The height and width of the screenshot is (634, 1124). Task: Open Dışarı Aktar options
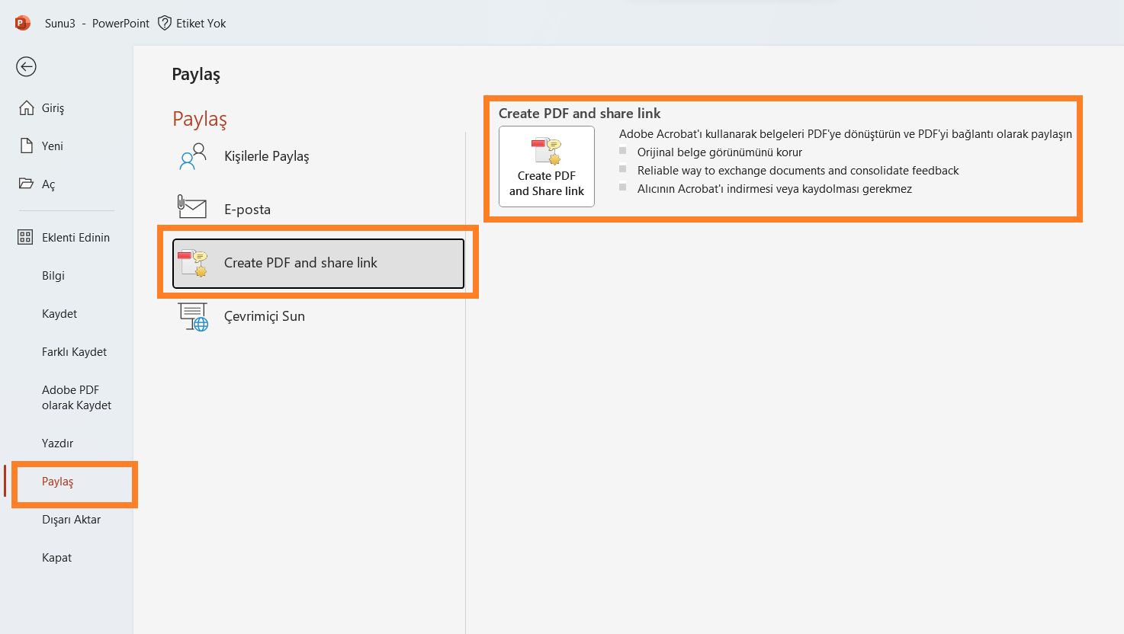point(71,519)
